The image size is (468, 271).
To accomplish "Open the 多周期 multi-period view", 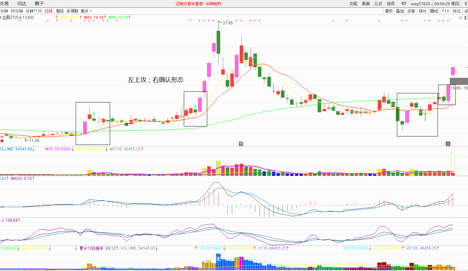I will click(72, 11).
